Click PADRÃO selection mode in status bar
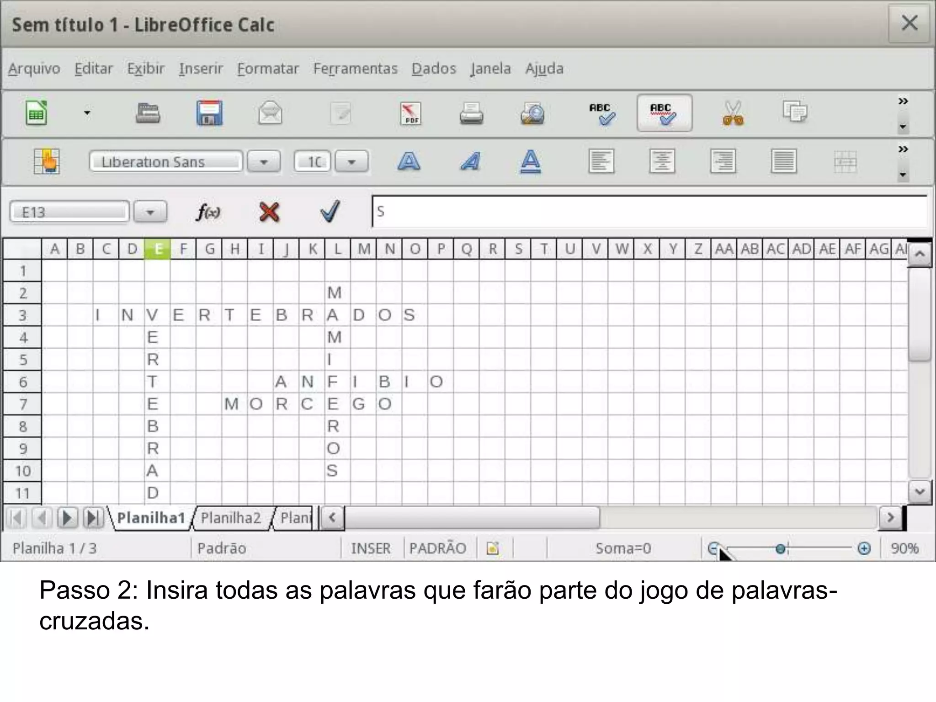Viewport: 936px width, 702px height. pos(437,548)
